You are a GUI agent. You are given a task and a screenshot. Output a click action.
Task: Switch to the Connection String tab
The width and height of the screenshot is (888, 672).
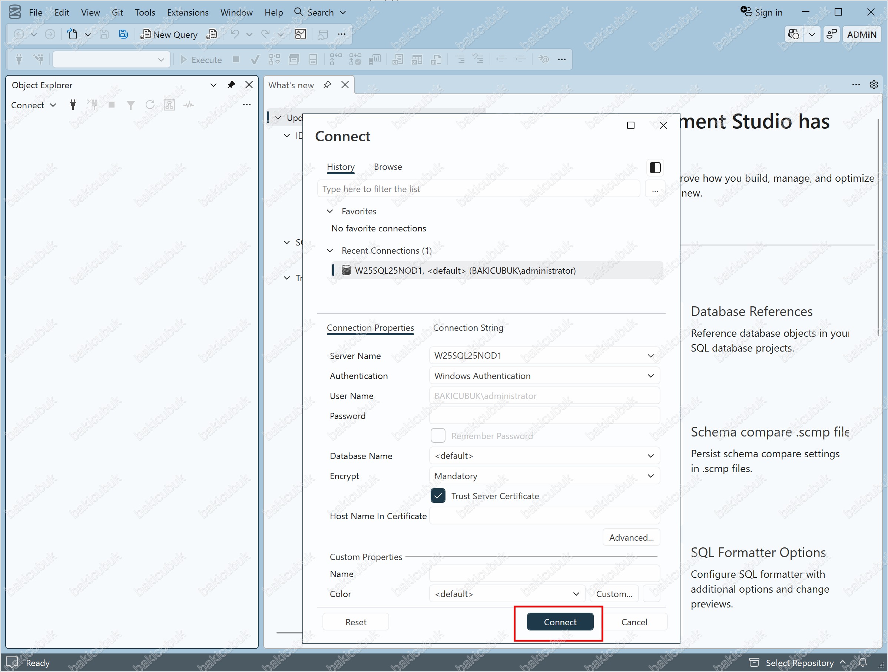click(x=468, y=328)
